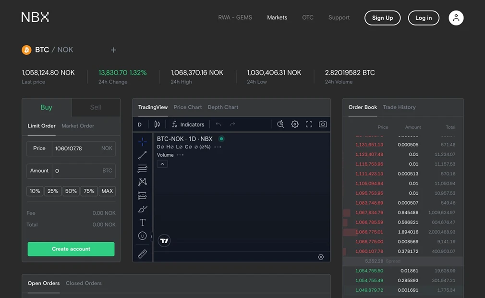Viewport: 485px width, 298px height.
Task: Select the crosshair cursor tool
Action: click(x=143, y=142)
